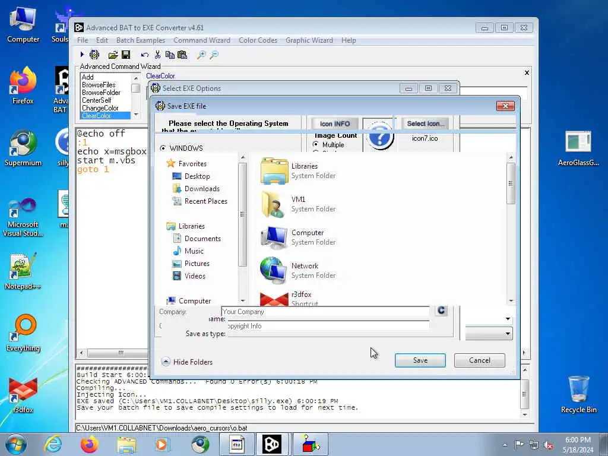The image size is (608, 456).
Task: Open the Save as type dropdown
Action: coord(508,334)
